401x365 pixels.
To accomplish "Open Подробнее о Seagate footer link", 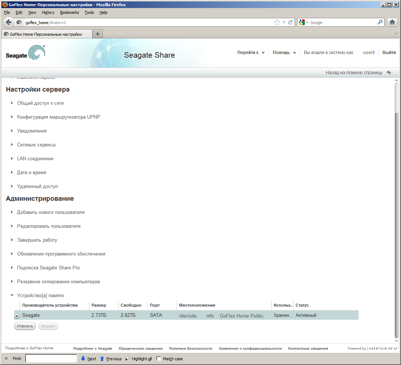I will tap(93, 348).
